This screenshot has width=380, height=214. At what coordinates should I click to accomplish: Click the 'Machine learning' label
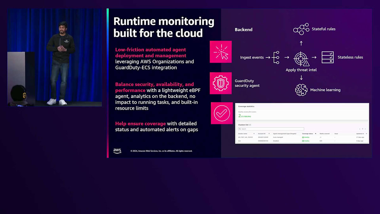(325, 90)
